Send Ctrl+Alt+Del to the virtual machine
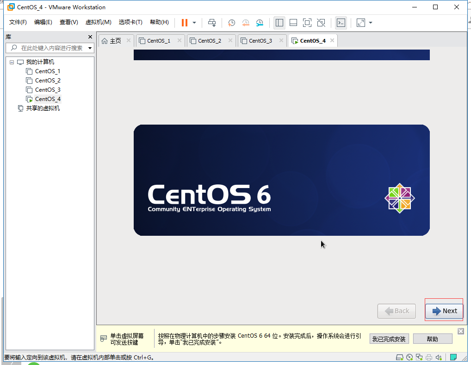 pyautogui.click(x=212, y=23)
